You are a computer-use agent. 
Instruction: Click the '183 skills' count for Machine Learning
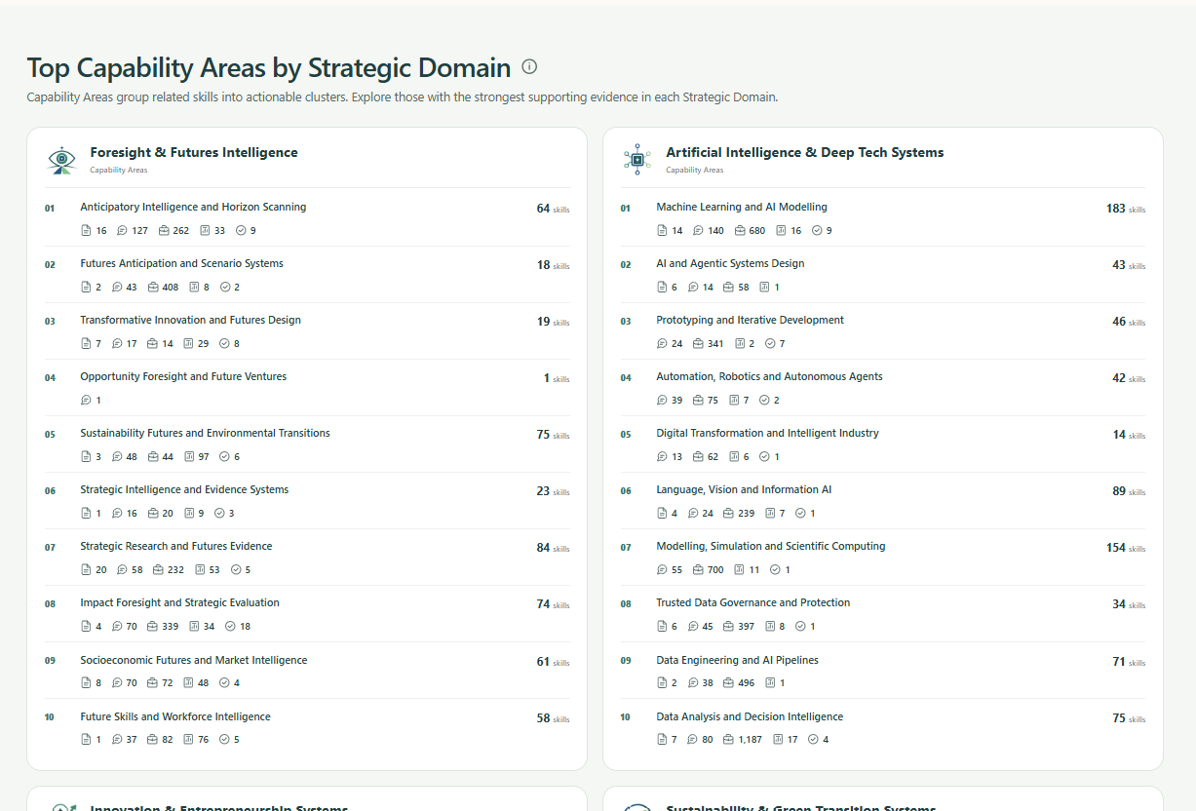pyautogui.click(x=1126, y=209)
